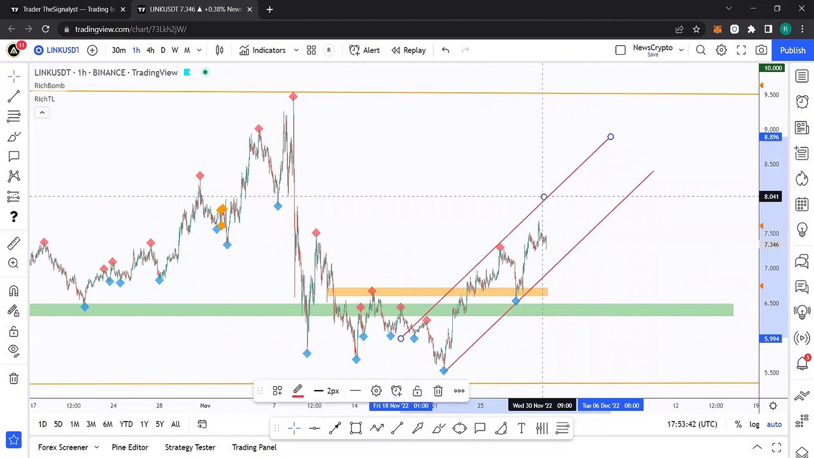The width and height of the screenshot is (814, 458).
Task: Toggle magnet mode in left sidebar
Action: tap(13, 291)
